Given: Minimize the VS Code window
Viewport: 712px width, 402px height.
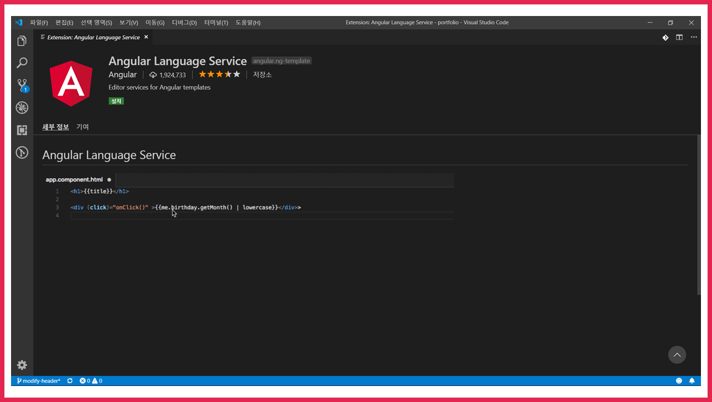Looking at the screenshot, I should click(x=650, y=23).
